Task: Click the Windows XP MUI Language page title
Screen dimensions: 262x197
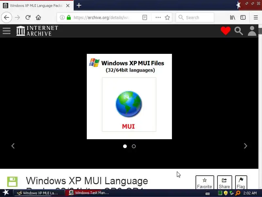Action: click(87, 181)
